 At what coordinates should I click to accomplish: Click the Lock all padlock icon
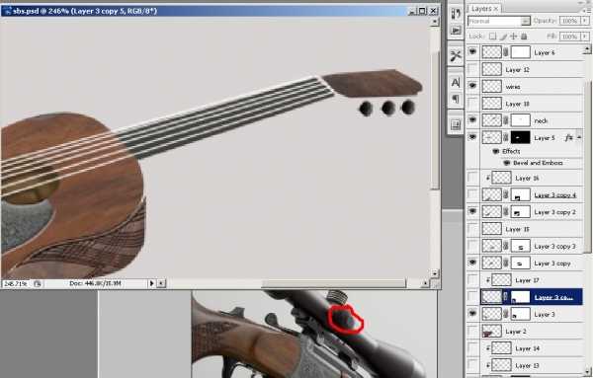coord(524,37)
